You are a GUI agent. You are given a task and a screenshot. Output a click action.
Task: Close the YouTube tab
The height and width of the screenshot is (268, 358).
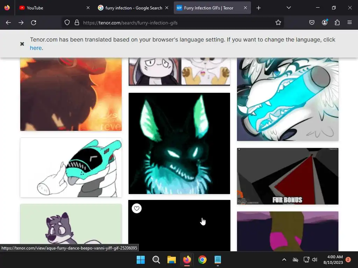[88, 8]
